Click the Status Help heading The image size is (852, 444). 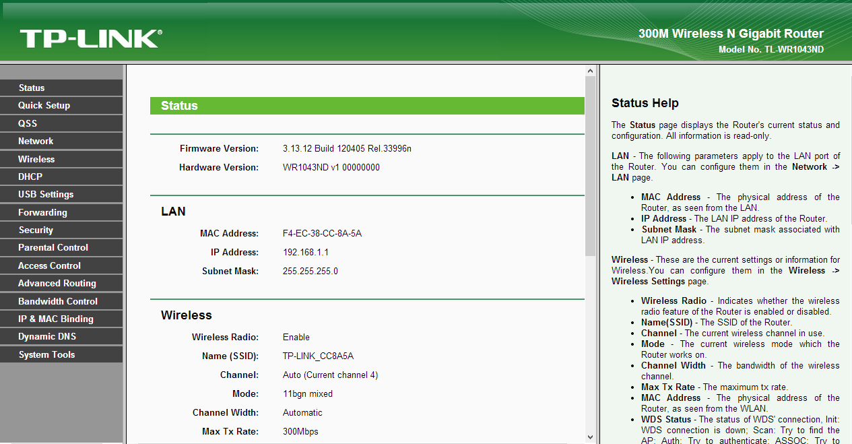point(645,103)
